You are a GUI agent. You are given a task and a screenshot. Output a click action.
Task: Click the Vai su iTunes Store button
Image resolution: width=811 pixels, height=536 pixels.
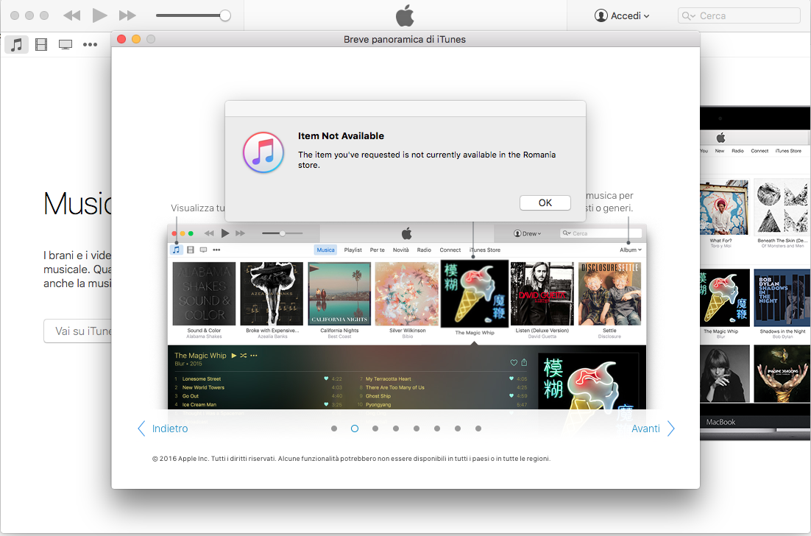click(77, 331)
